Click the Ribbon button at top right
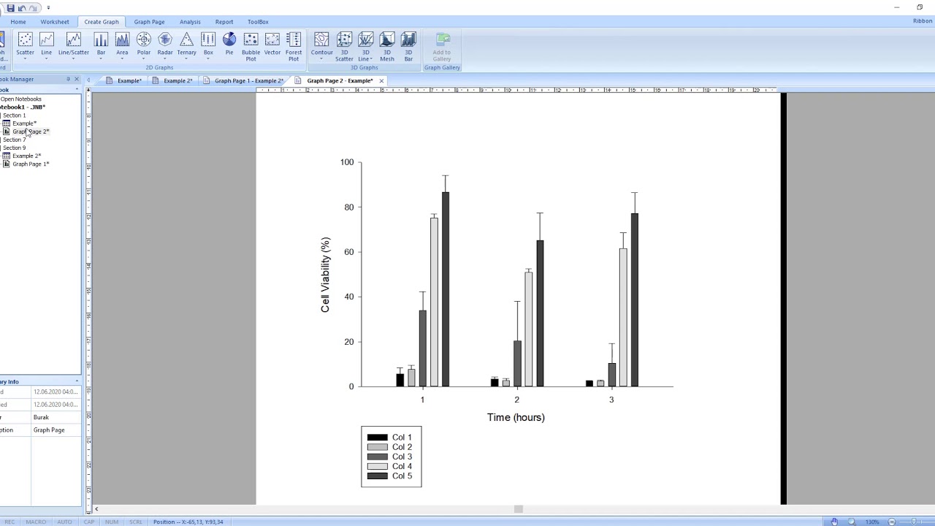Viewport: 935px width, 526px height. coord(922,21)
